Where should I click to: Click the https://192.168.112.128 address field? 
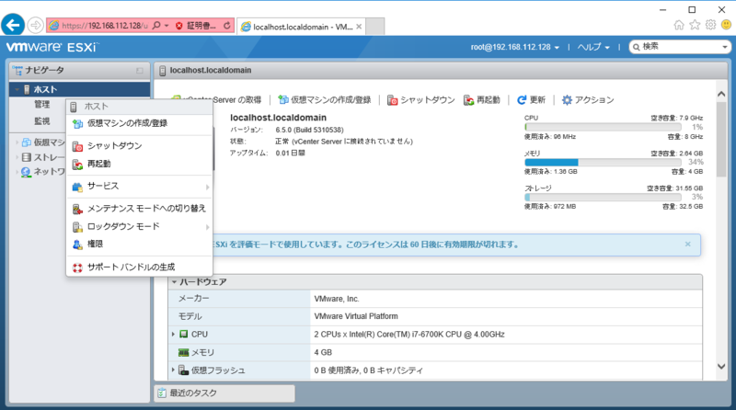(104, 26)
